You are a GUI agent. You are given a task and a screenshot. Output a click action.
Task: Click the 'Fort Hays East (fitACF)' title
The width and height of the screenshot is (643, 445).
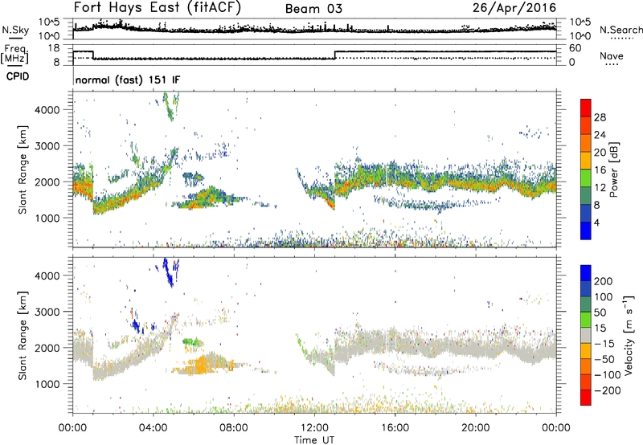157,7
